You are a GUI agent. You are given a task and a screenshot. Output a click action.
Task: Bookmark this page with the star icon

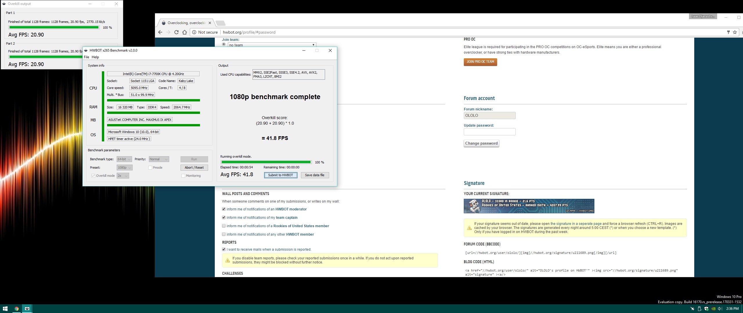point(735,32)
